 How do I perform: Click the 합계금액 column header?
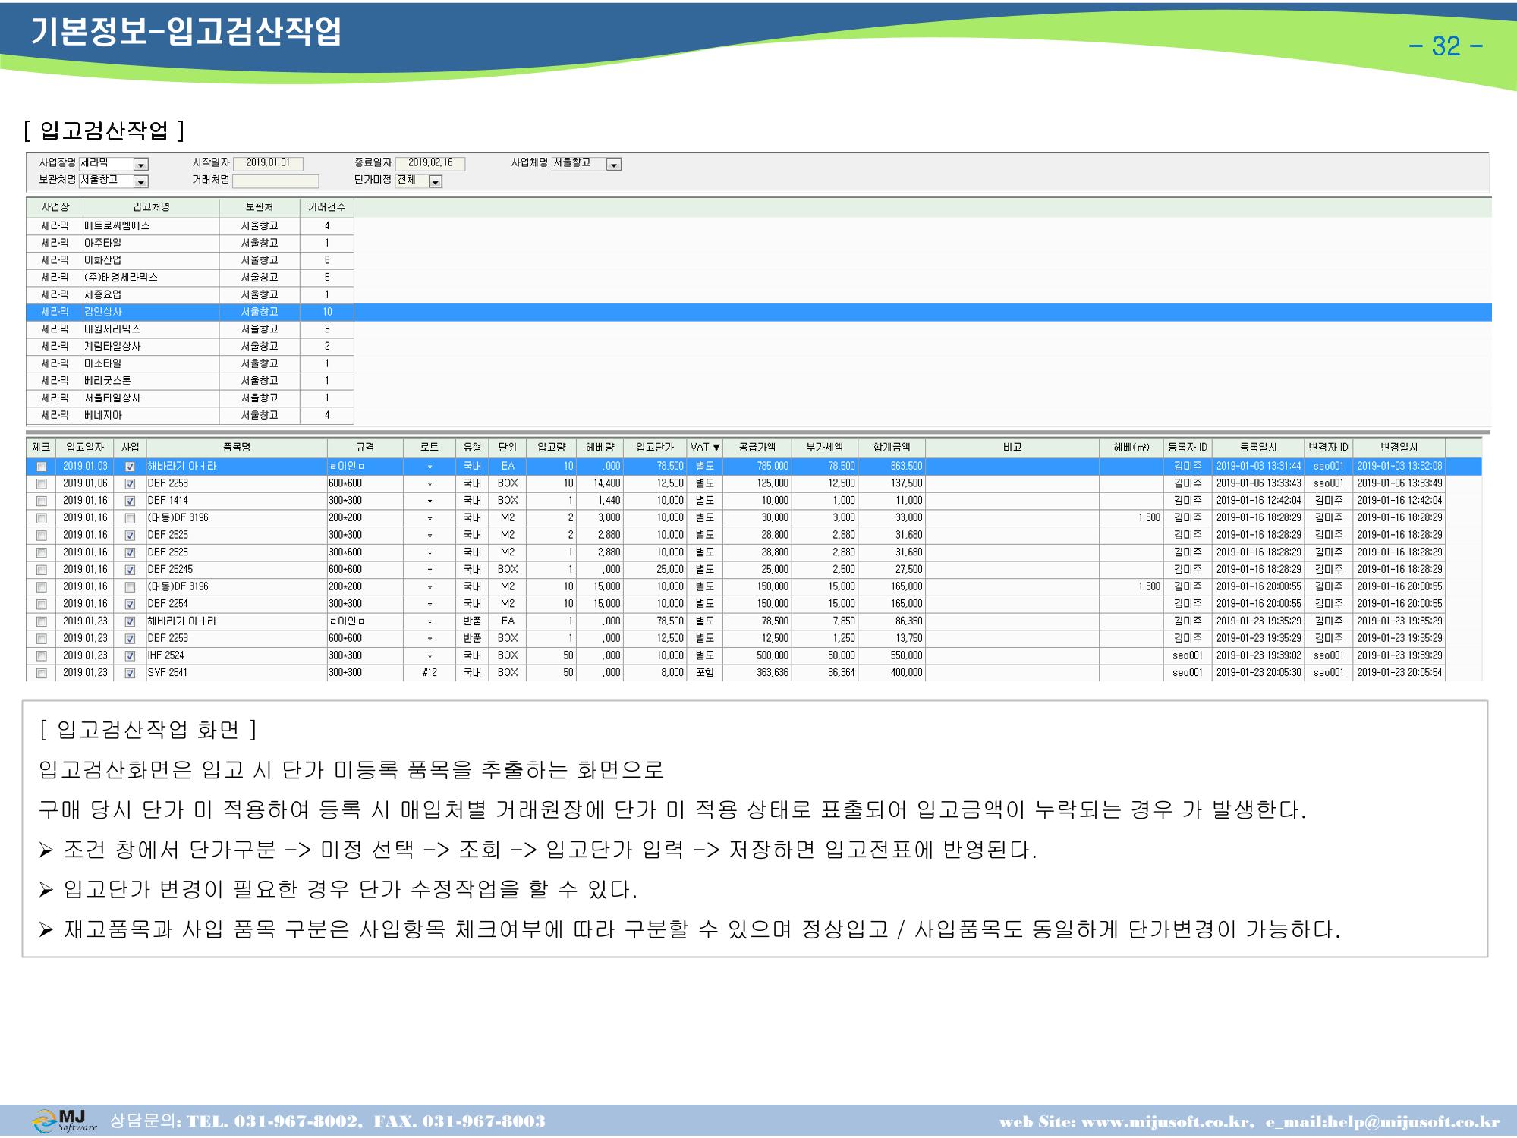[x=892, y=448]
